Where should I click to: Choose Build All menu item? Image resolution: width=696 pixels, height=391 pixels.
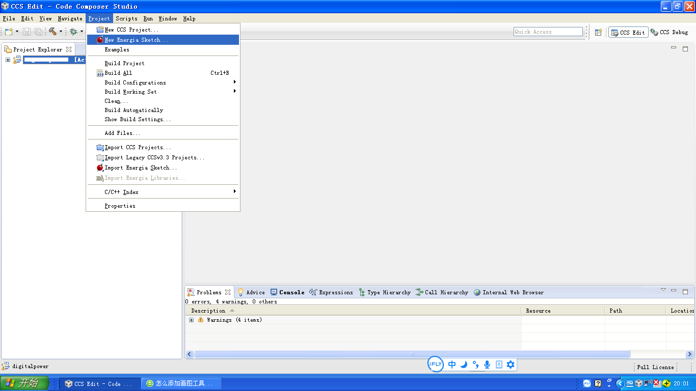click(163, 73)
